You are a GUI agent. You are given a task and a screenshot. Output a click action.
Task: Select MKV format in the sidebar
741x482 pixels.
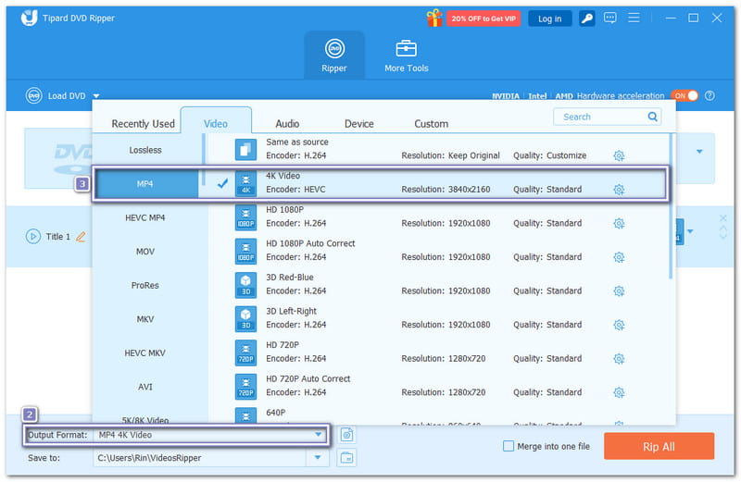(145, 319)
